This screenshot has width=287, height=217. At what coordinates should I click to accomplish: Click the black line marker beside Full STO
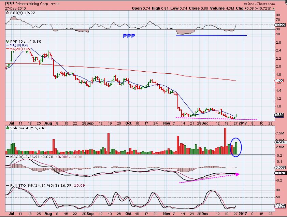pos(8,185)
